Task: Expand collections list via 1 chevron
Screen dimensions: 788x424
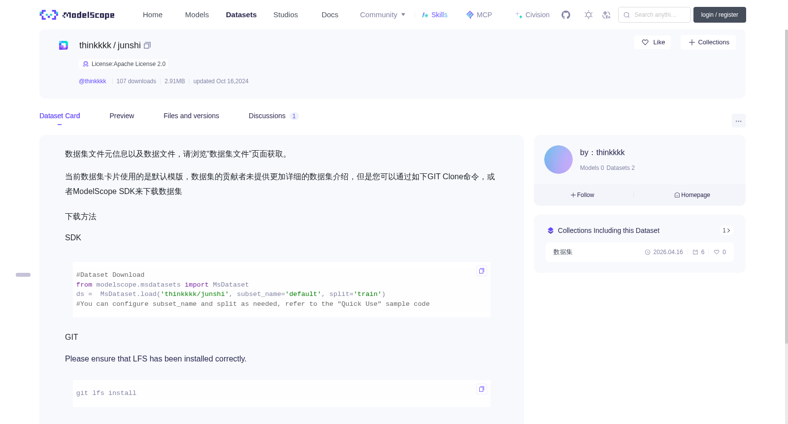Action: coord(726,230)
